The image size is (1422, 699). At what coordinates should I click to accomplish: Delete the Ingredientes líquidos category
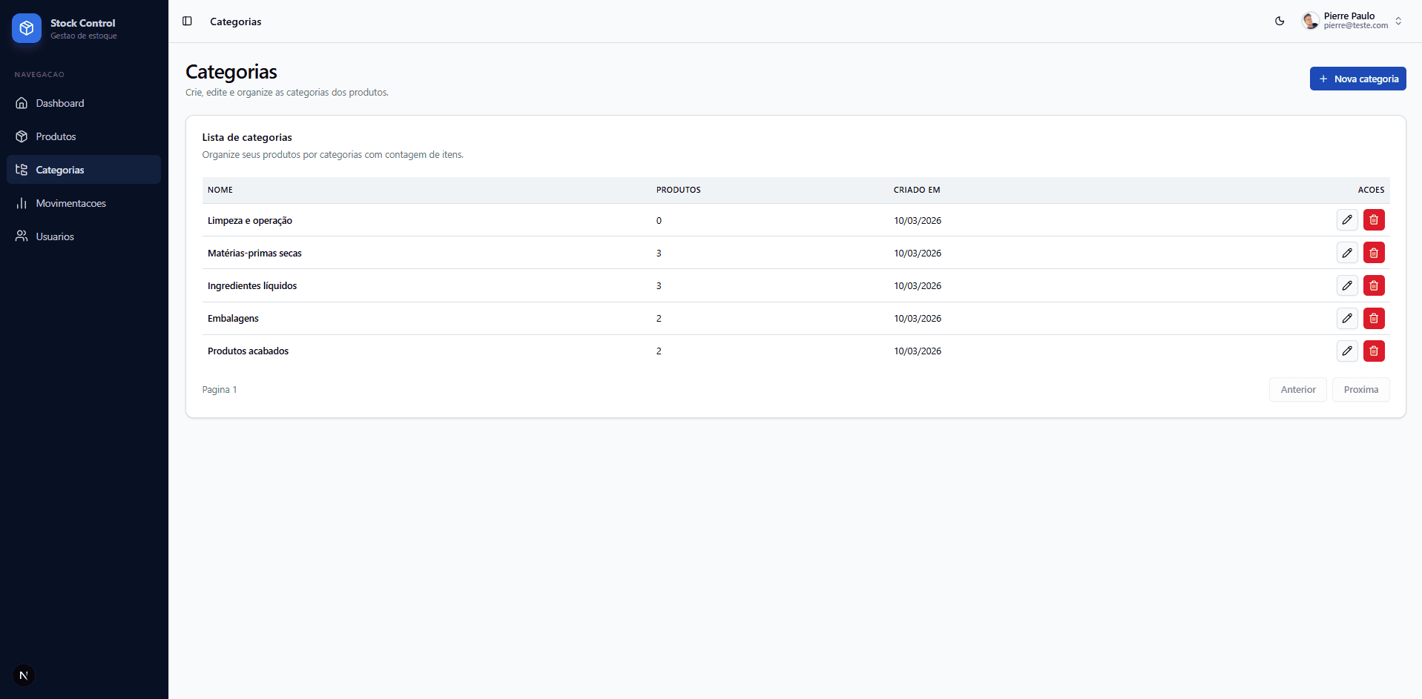[1373, 285]
